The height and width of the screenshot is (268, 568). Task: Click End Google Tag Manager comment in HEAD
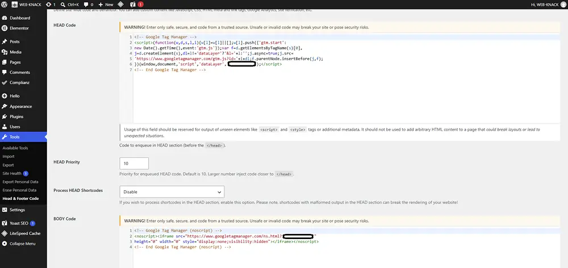(x=170, y=69)
